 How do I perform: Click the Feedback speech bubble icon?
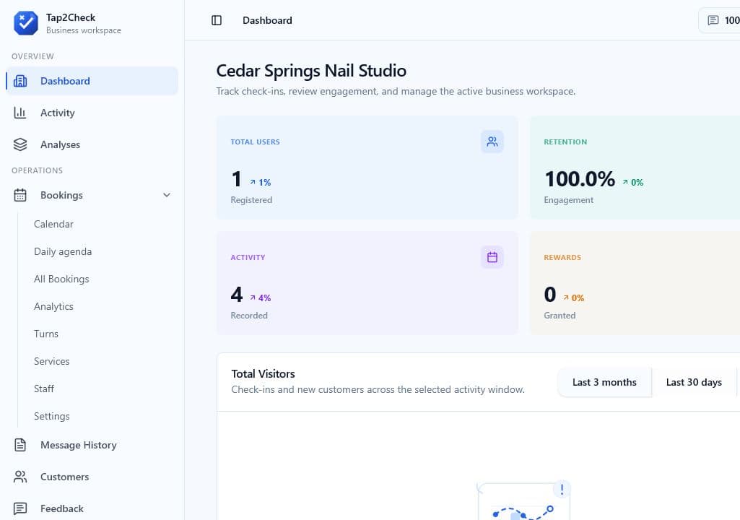click(x=20, y=508)
